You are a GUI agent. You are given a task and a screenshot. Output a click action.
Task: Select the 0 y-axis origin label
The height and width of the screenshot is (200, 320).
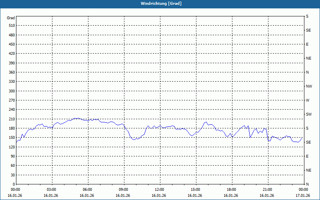click(x=14, y=184)
